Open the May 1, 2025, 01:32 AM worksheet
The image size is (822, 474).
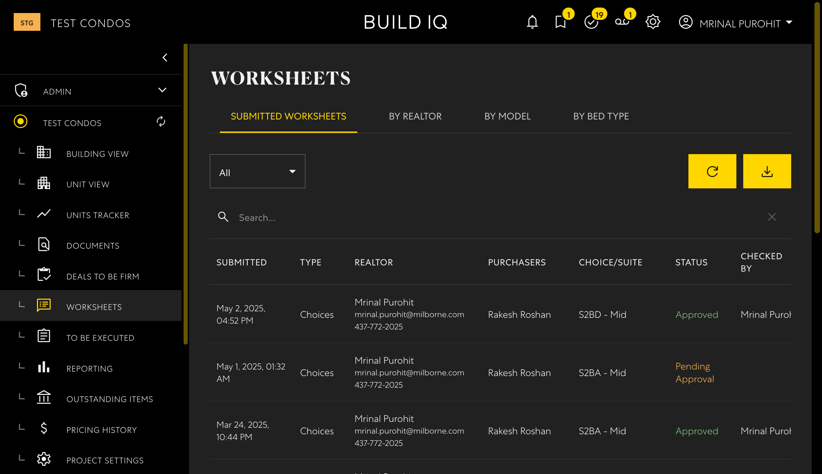(x=500, y=372)
